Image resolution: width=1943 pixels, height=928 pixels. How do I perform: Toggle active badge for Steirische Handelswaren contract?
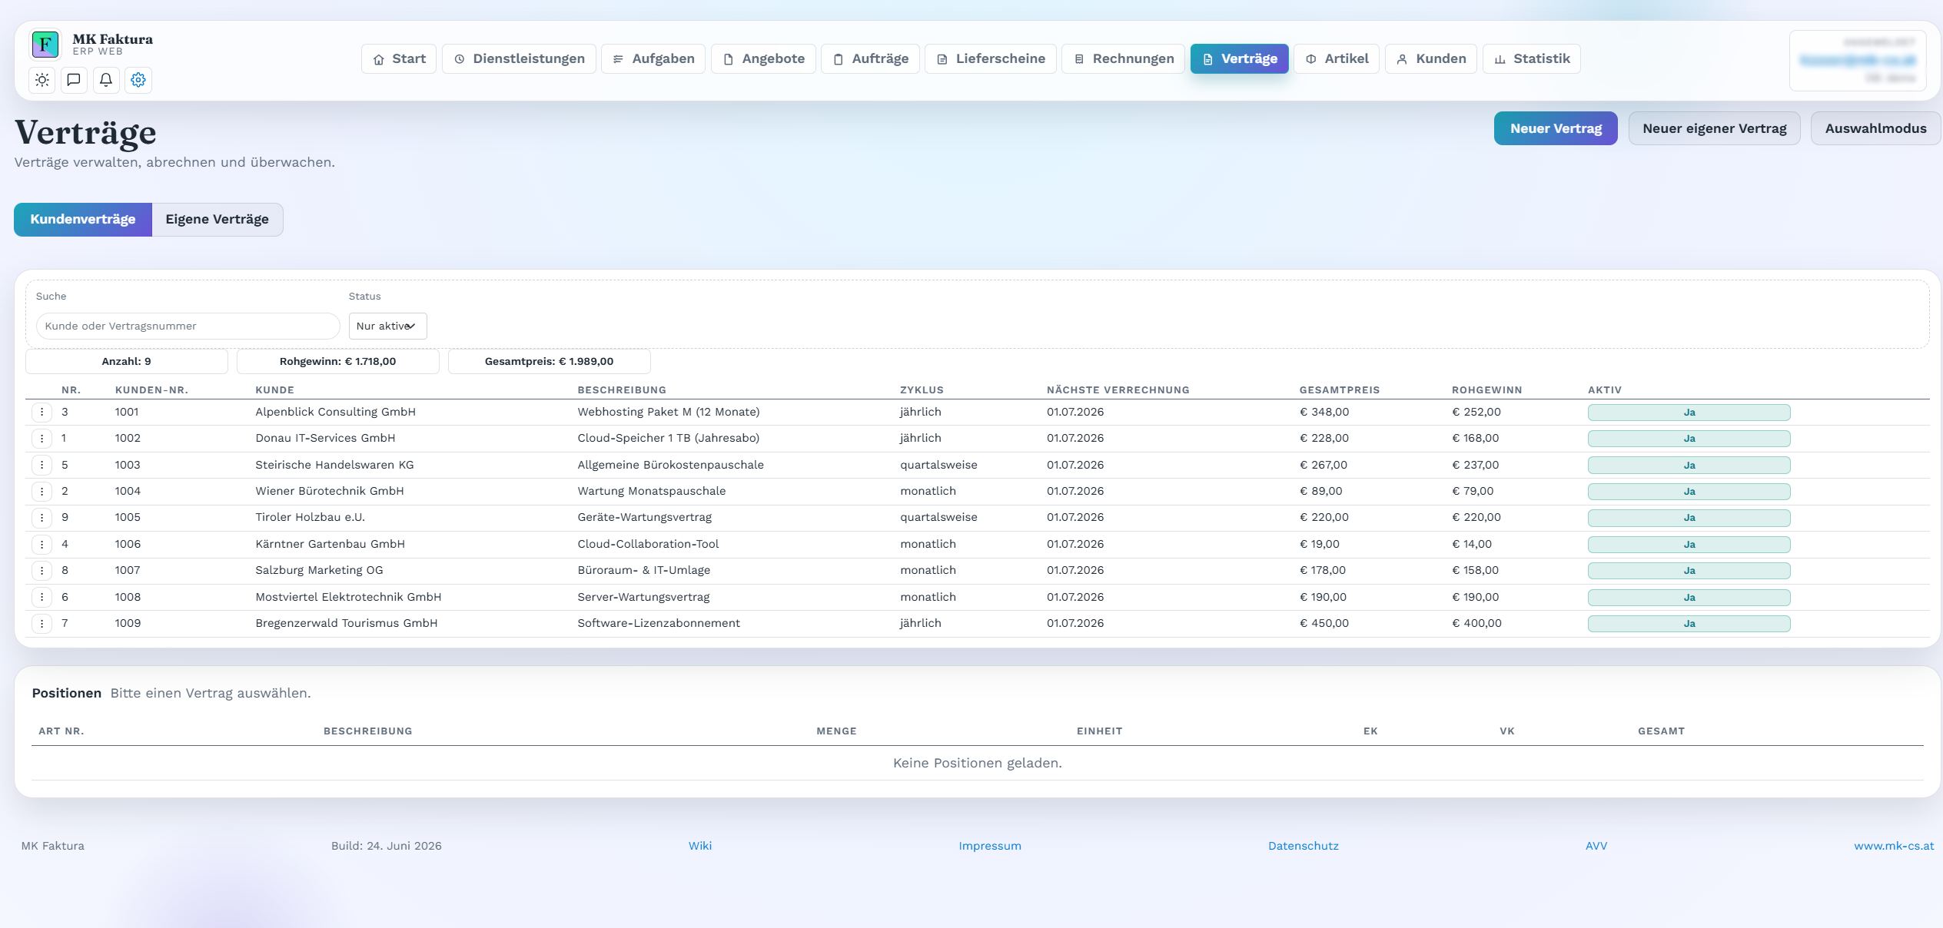pyautogui.click(x=1689, y=466)
